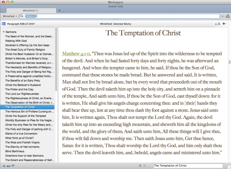Select Blind Bartimeus sermon
The height and width of the screenshot is (169, 231).
point(15,151)
